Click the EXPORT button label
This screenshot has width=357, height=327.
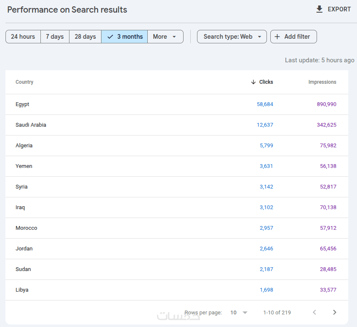tap(339, 9)
